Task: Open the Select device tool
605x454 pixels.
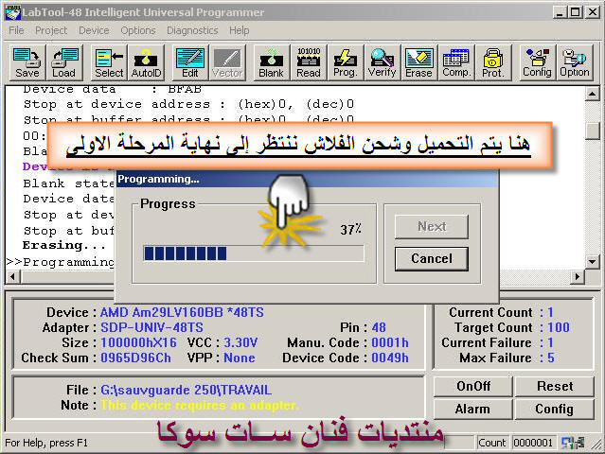Action: point(109,62)
